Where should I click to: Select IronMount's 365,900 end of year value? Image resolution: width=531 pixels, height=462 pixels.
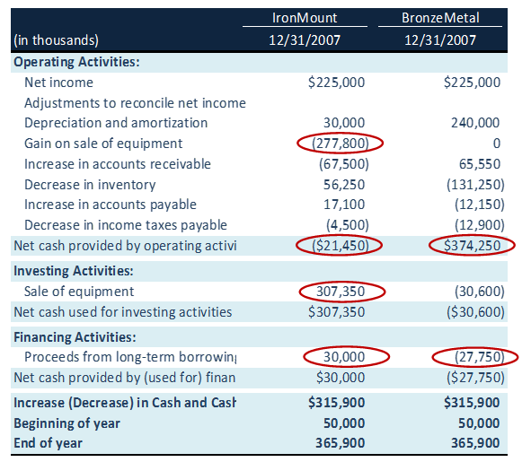coord(341,443)
